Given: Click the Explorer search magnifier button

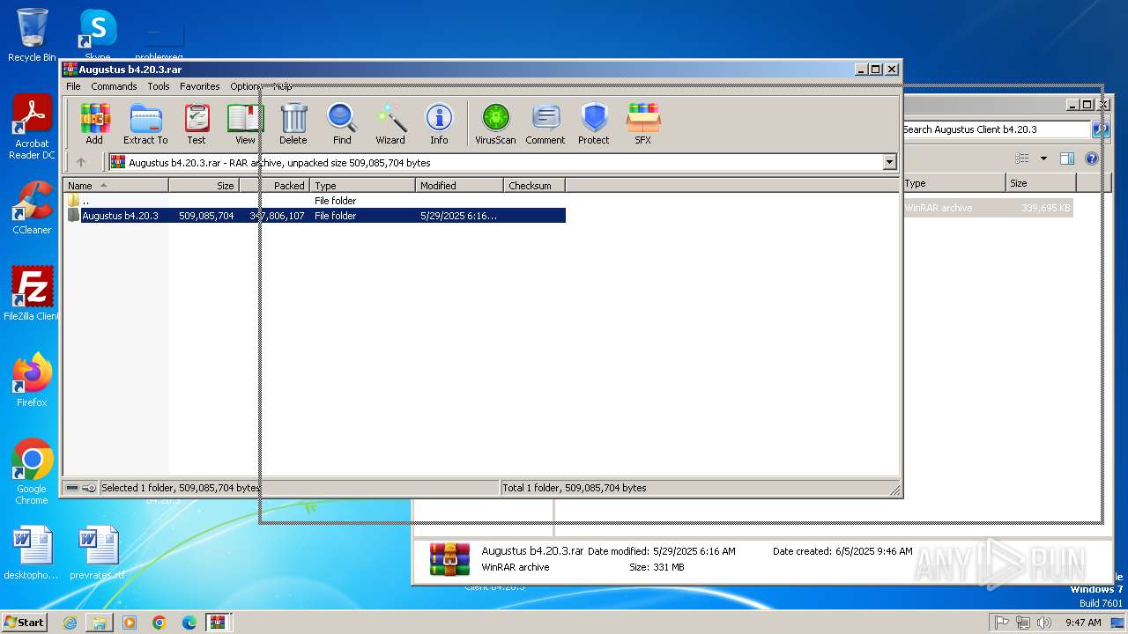Looking at the screenshot, I should (x=1100, y=129).
